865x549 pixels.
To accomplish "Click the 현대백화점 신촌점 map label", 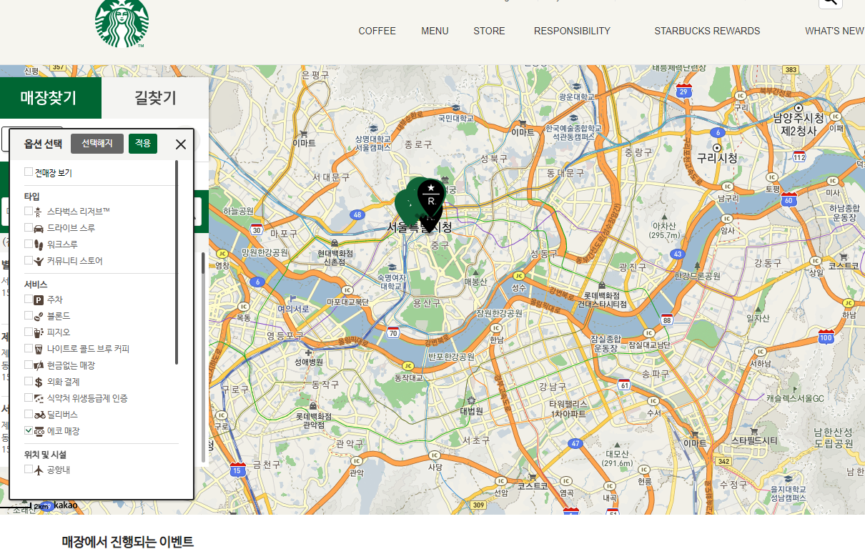I will click(x=335, y=257).
